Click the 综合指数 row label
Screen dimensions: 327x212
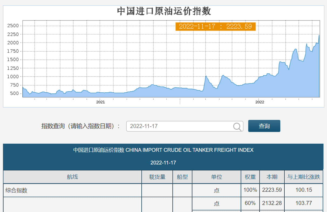click(x=16, y=190)
